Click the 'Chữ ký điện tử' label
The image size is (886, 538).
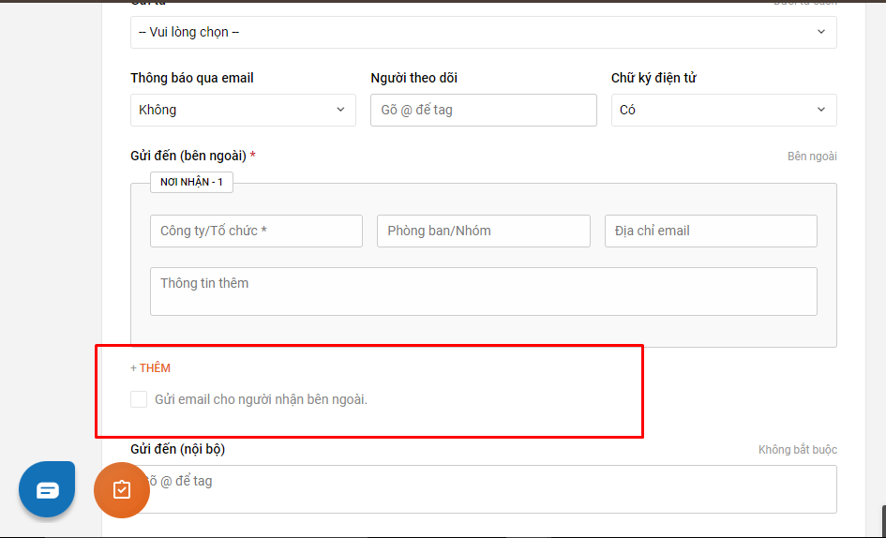pyautogui.click(x=653, y=78)
